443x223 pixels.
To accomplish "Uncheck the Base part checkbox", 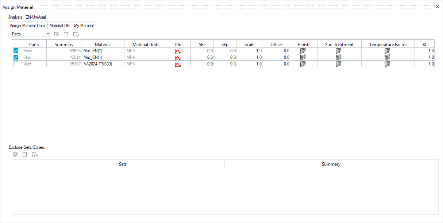I will click(16, 51).
